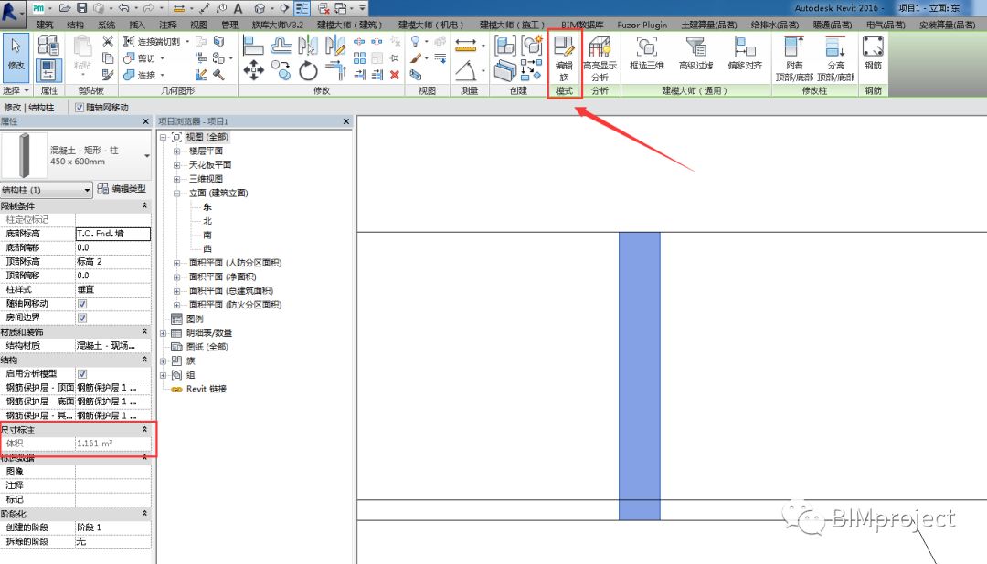The height and width of the screenshot is (564, 987).
Task: Click the Save disk icon
Action: click(82, 8)
